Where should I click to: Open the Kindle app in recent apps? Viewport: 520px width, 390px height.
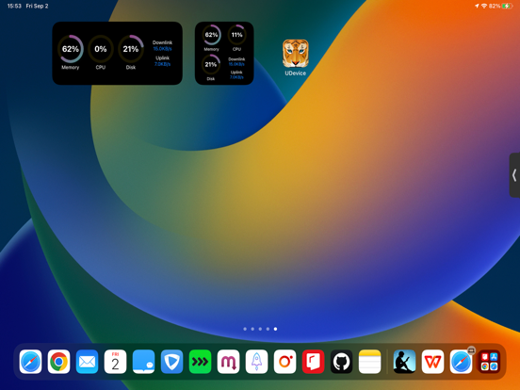pos(404,362)
